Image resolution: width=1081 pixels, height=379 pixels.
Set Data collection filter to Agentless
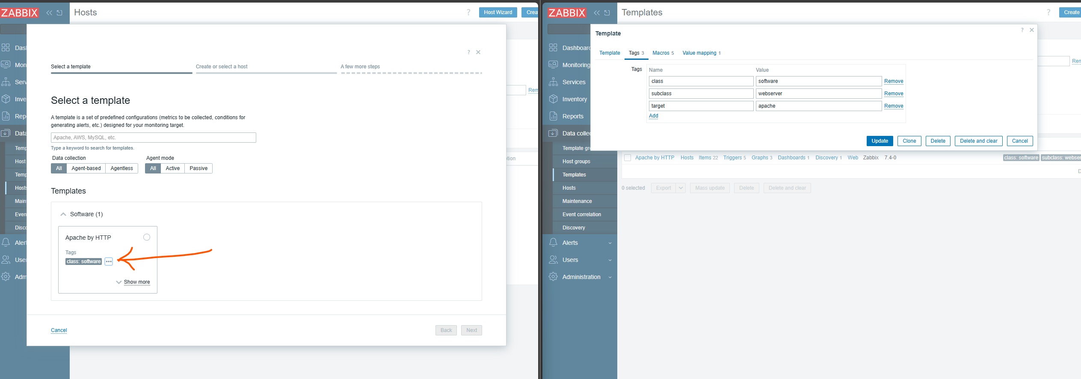(x=122, y=168)
